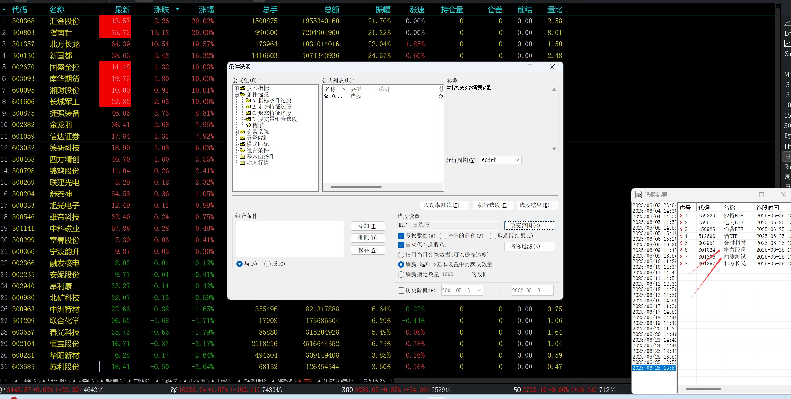
Task: Click the 名称 column header dropdown arrow
Action: click(x=345, y=89)
